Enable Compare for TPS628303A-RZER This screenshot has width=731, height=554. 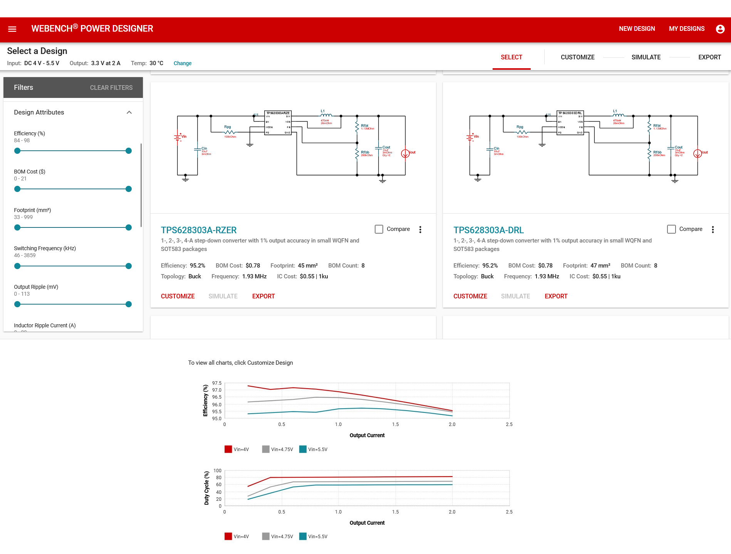(x=379, y=229)
